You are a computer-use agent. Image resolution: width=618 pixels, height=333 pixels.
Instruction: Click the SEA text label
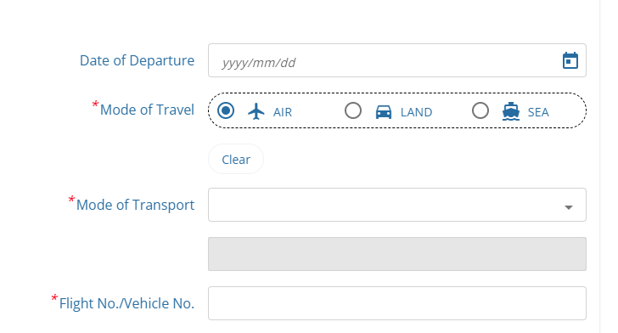click(x=538, y=112)
